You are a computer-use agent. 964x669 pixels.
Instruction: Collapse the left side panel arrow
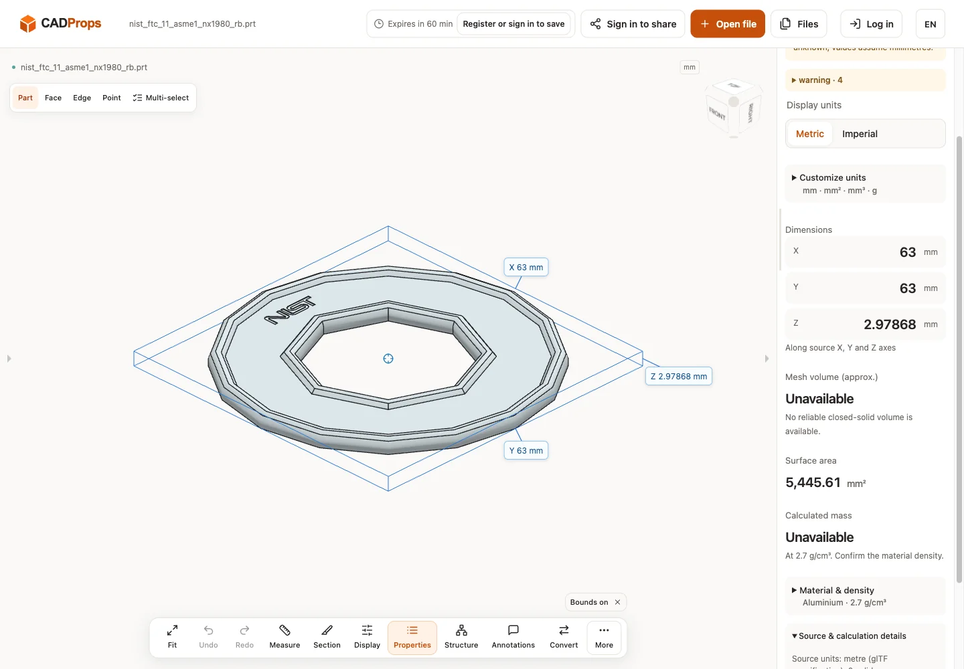coord(9,359)
